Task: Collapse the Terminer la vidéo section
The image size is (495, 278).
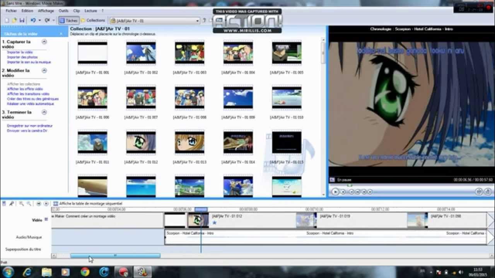Action: [x=44, y=112]
